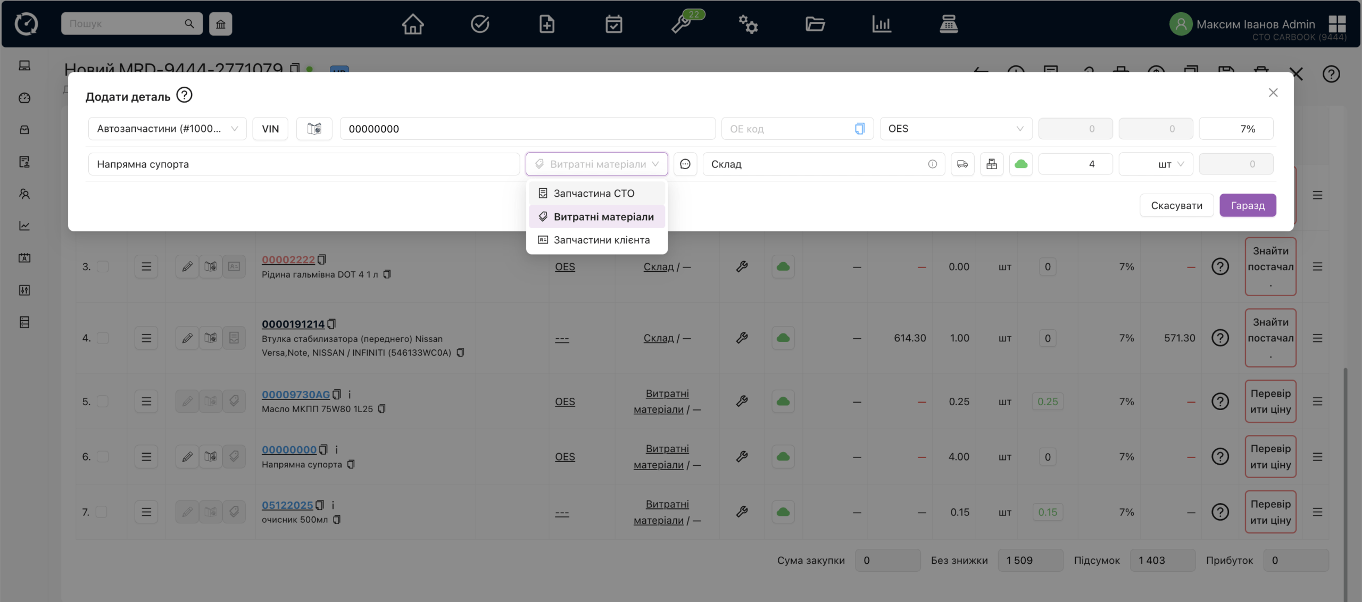Open the calendar check icon in top bar

[x=613, y=24]
